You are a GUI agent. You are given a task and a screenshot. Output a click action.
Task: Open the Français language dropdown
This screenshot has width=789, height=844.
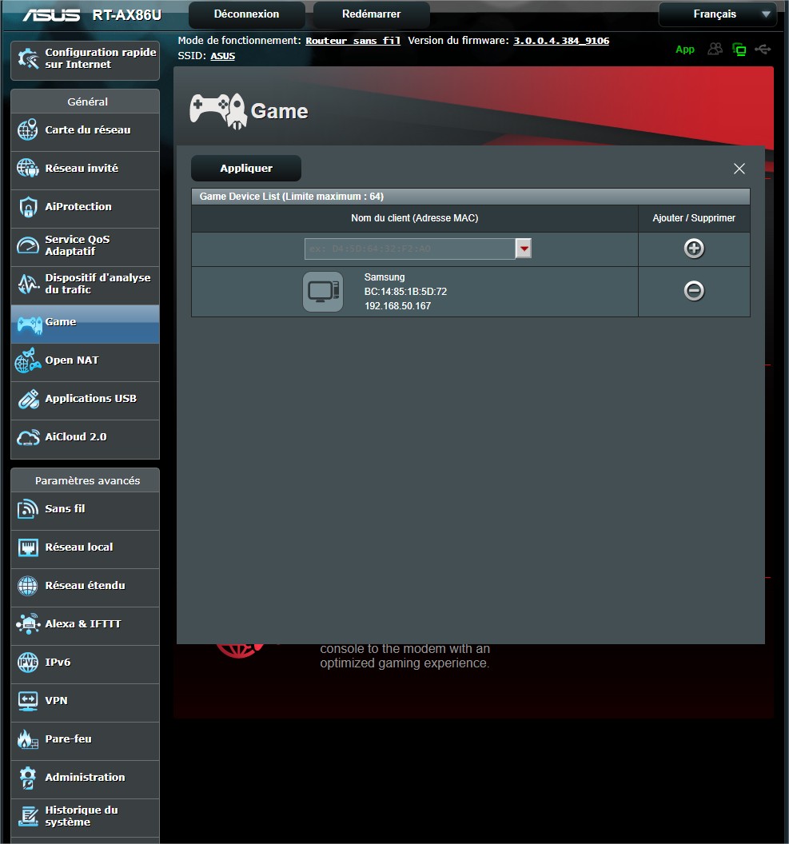(717, 14)
